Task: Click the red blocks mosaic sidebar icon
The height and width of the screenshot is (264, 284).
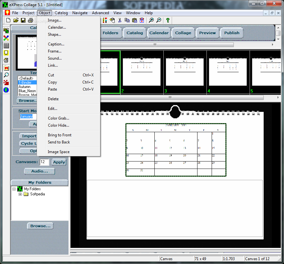Action: pyautogui.click(x=6, y=83)
